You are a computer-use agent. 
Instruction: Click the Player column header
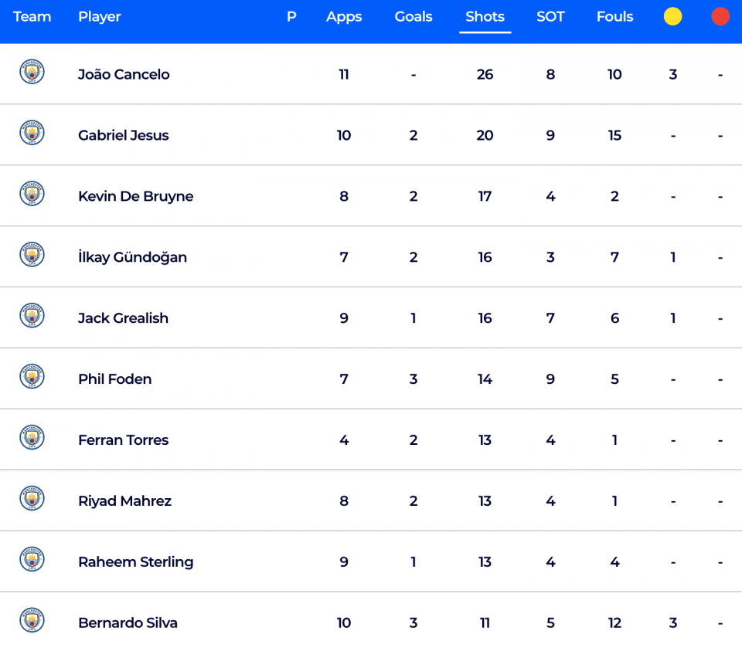(x=100, y=17)
